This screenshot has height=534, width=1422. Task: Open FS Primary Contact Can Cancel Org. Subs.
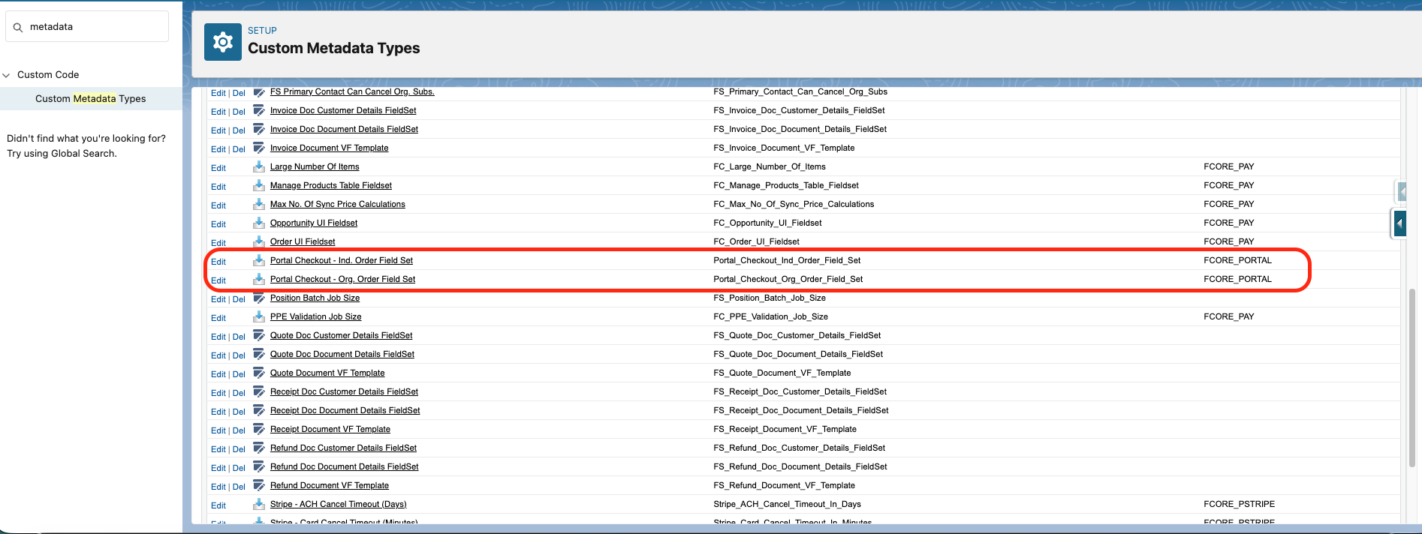point(352,91)
